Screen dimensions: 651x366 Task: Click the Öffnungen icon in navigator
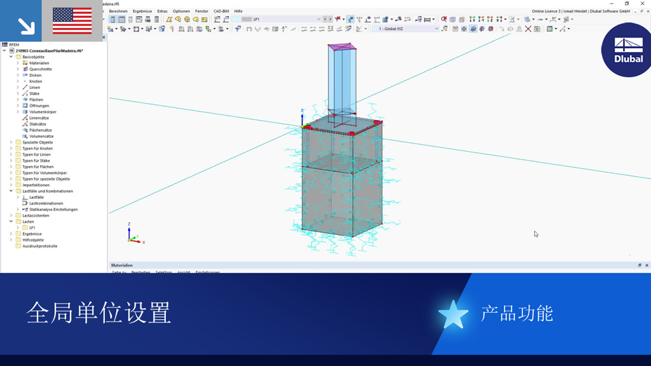click(x=25, y=106)
